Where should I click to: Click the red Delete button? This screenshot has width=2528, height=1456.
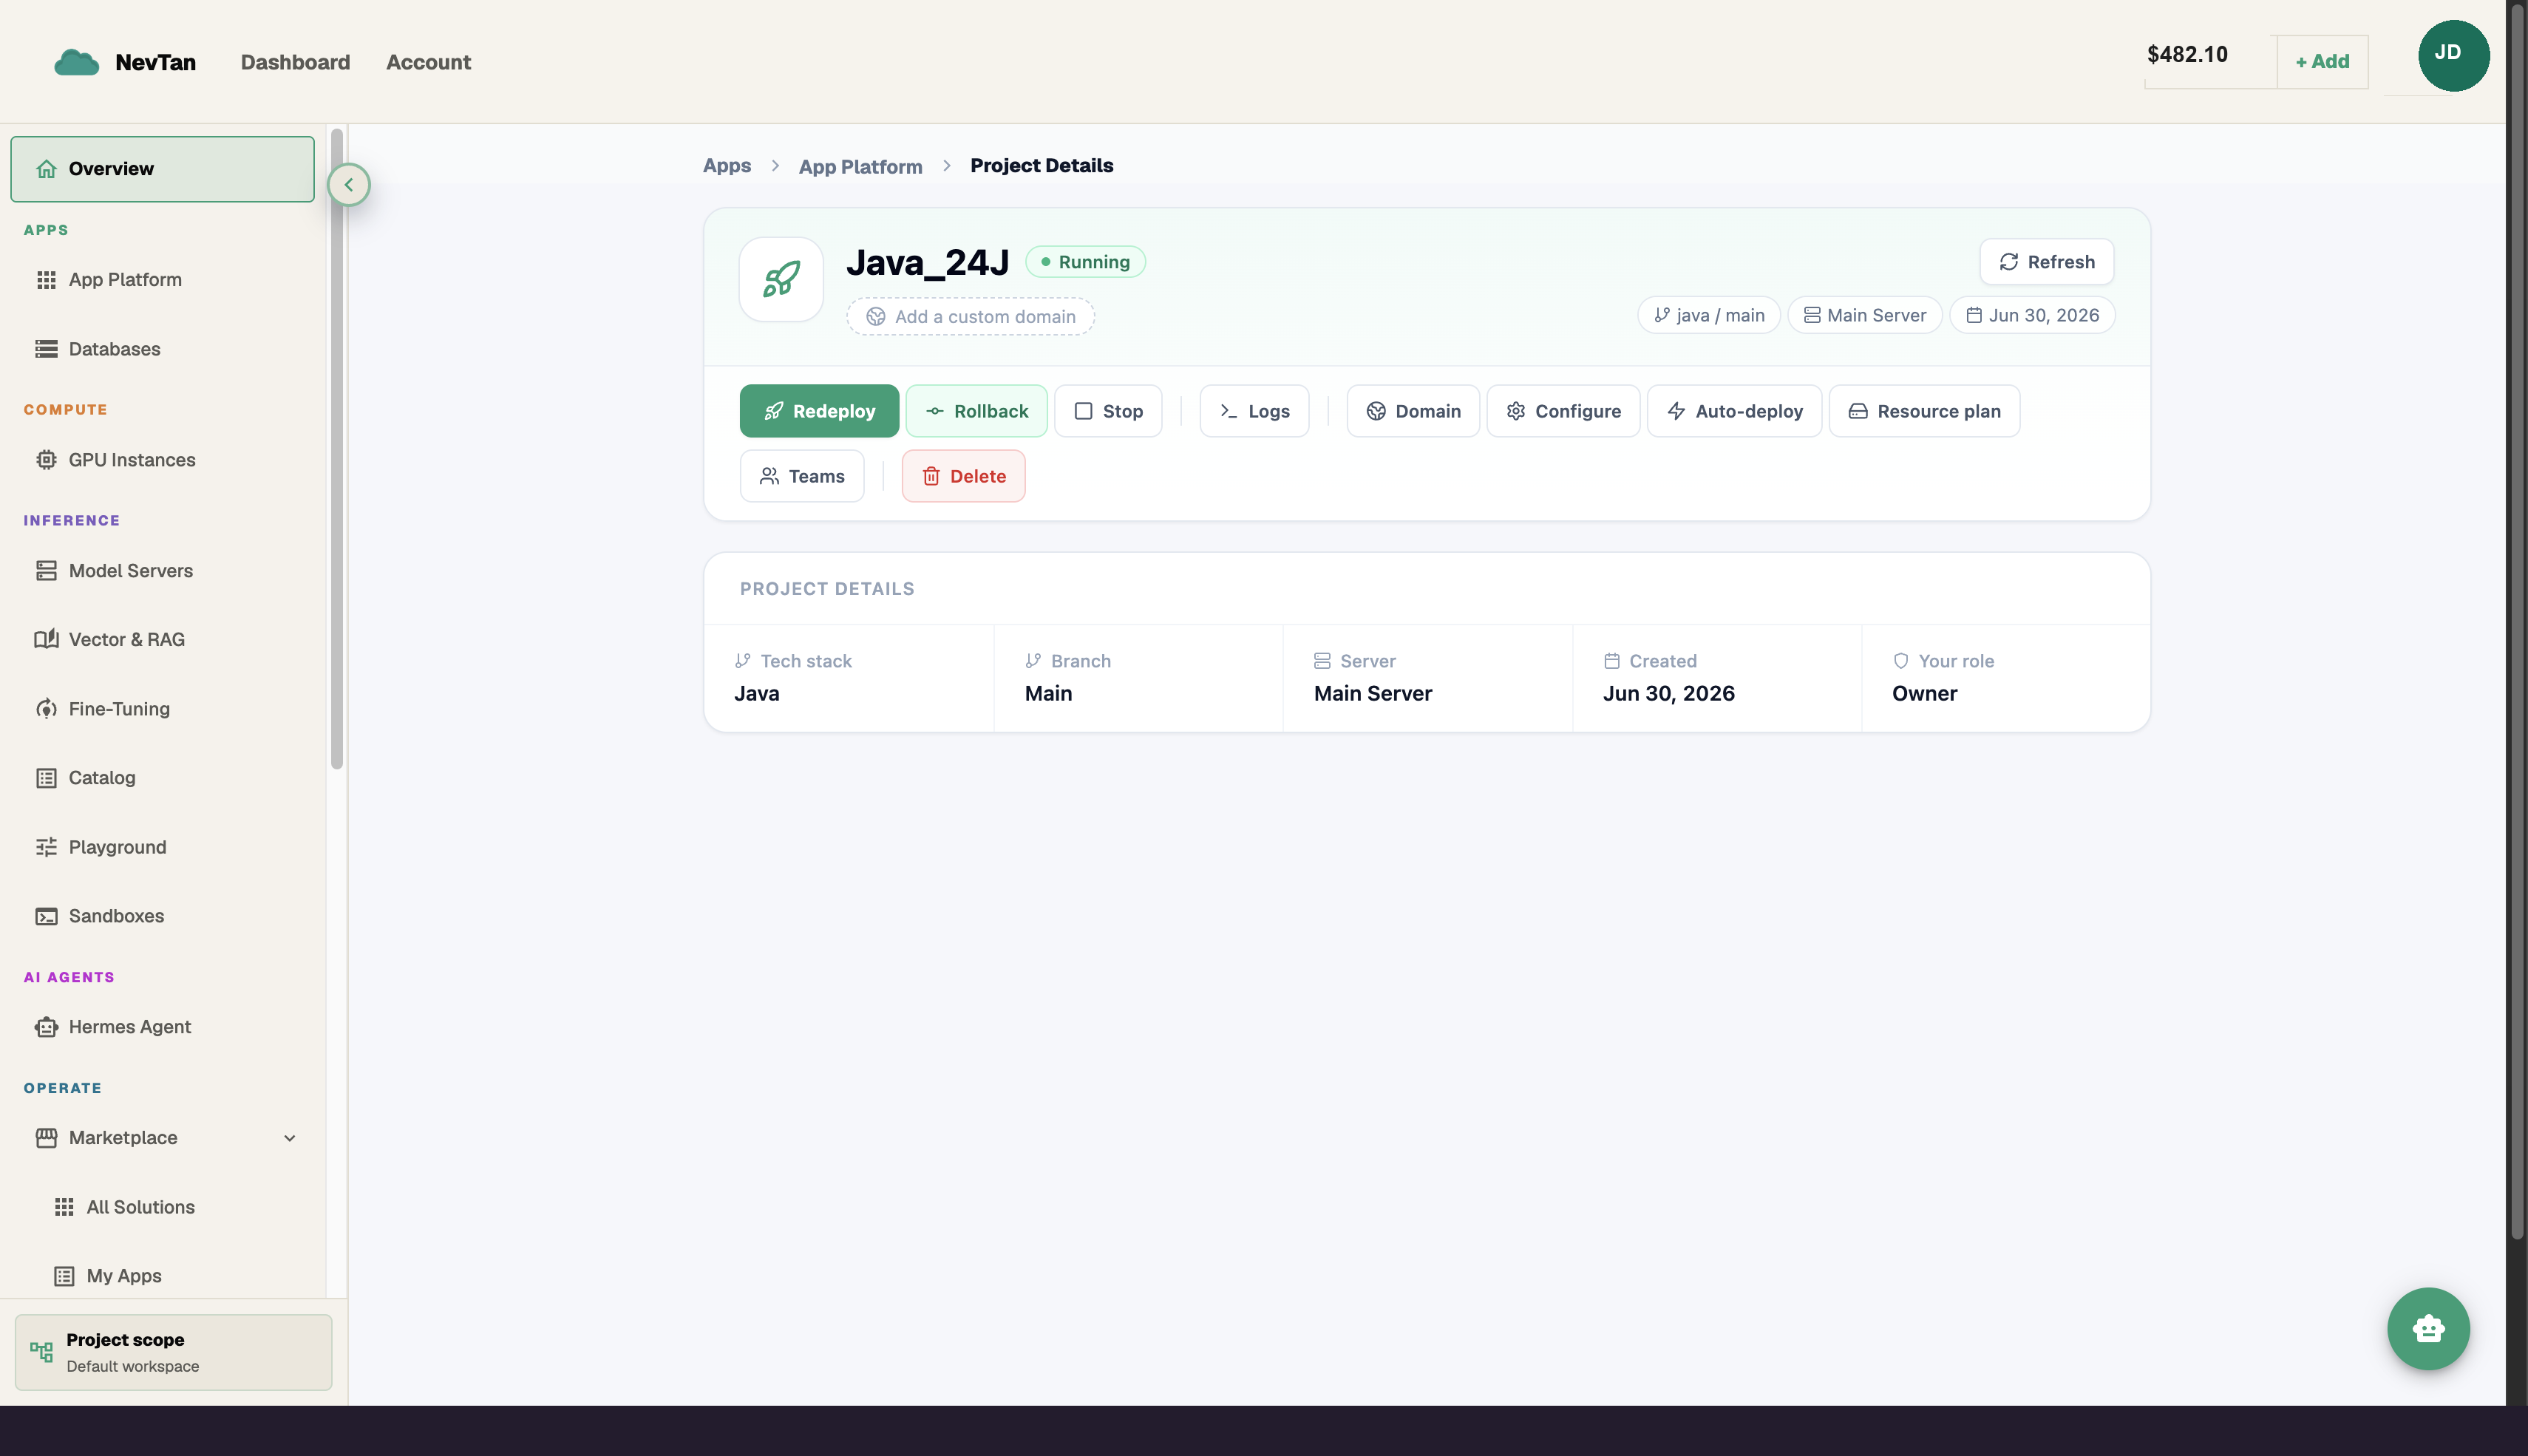(x=963, y=476)
